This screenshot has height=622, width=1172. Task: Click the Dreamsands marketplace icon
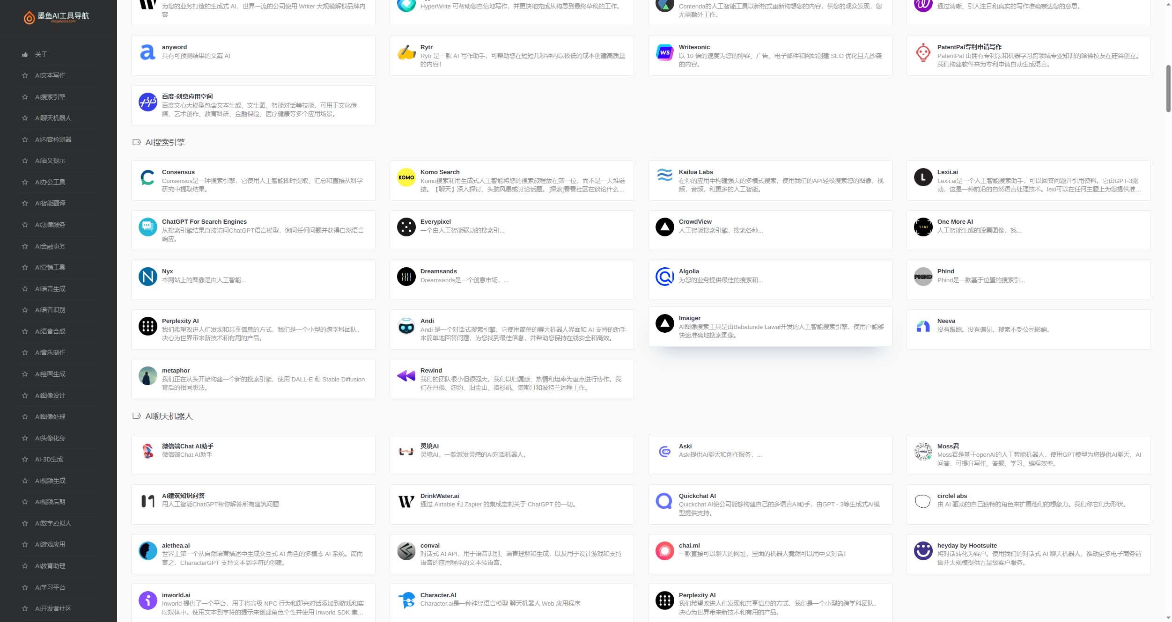tap(405, 277)
